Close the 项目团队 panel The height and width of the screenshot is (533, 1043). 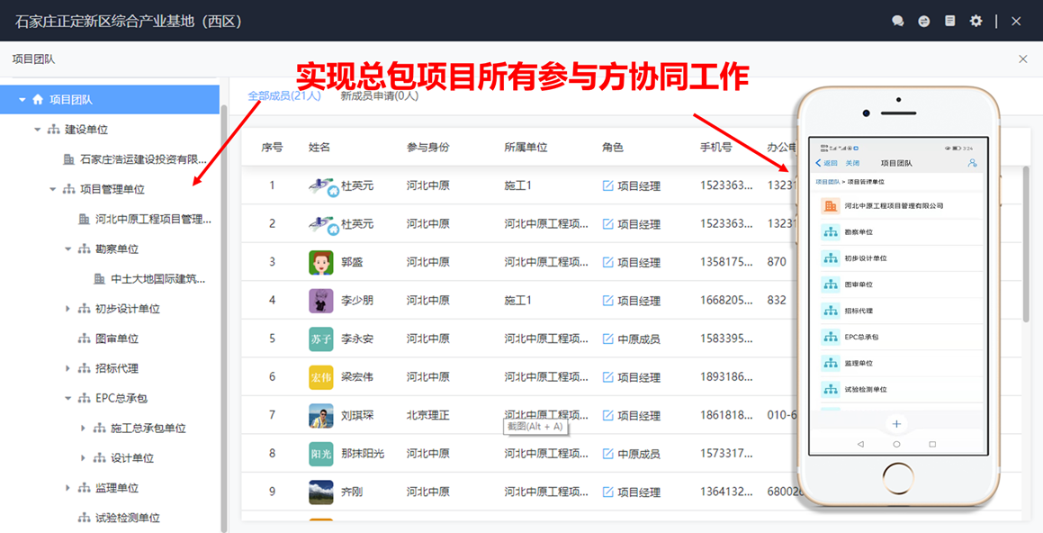(1022, 59)
